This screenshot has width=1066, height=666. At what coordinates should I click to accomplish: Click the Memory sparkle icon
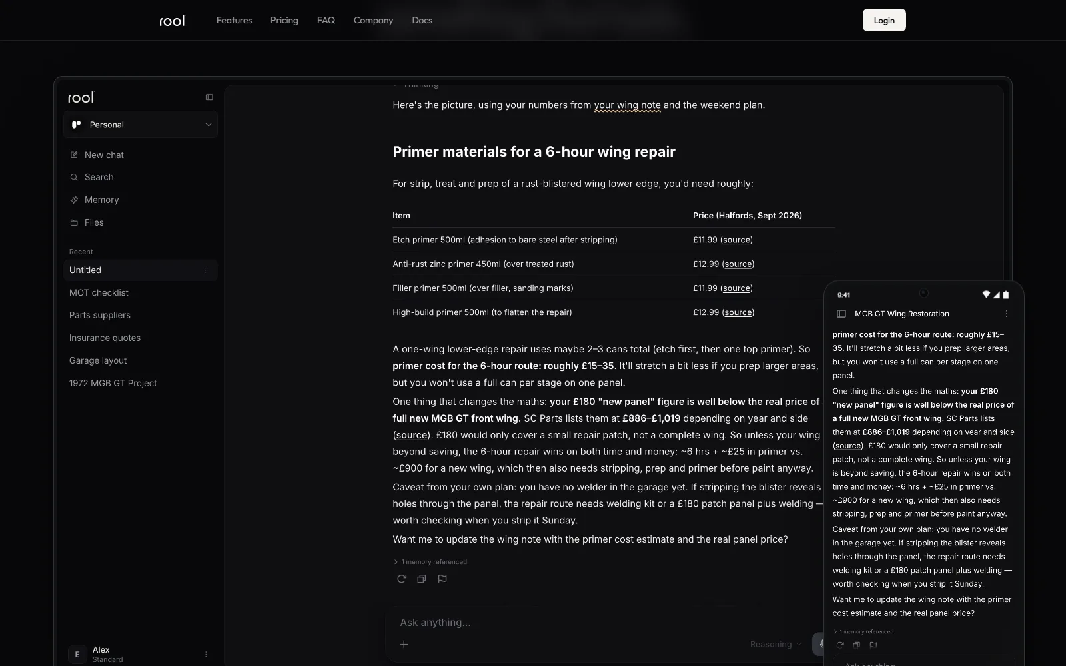click(74, 200)
